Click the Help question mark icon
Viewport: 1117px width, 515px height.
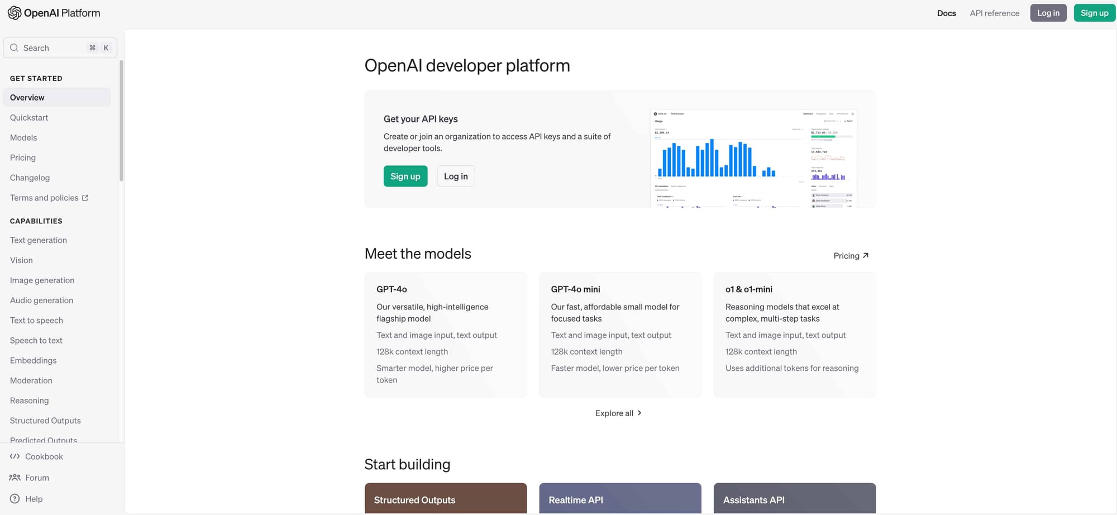coord(15,499)
